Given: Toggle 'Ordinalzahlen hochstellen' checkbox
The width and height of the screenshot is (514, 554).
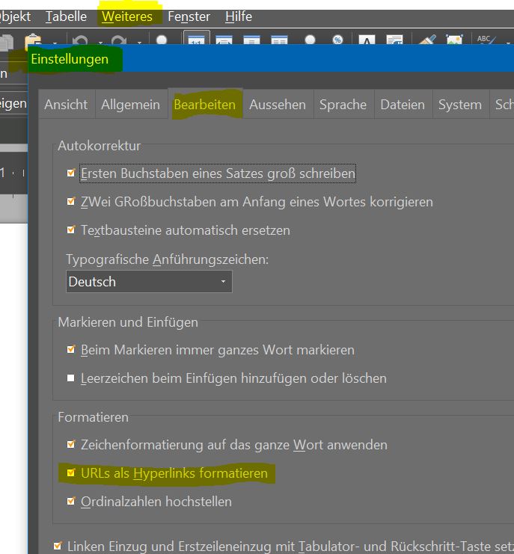Looking at the screenshot, I should tap(71, 502).
